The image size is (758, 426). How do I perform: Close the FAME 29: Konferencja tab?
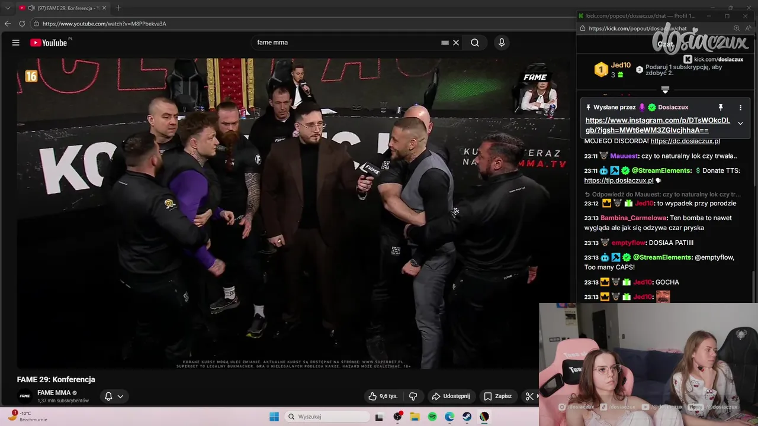pos(104,8)
